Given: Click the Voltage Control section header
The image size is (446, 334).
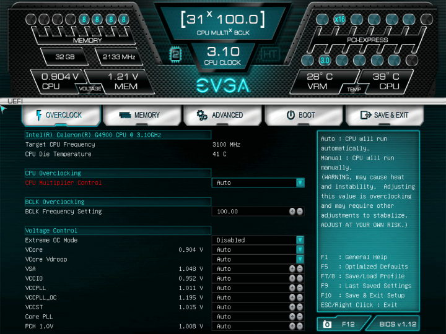Looking at the screenshot, I should coord(118,230).
